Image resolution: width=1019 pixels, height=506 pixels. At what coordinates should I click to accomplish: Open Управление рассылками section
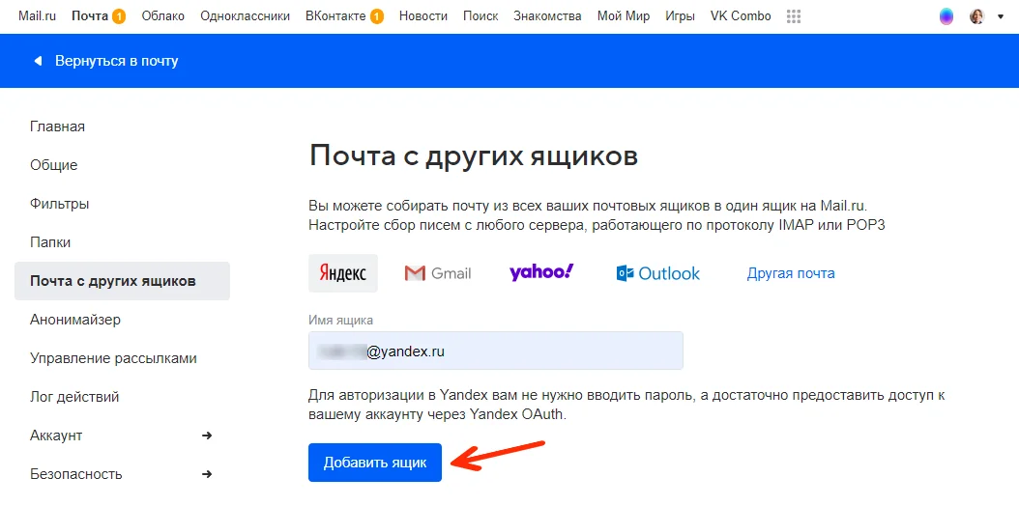pyautogui.click(x=113, y=358)
